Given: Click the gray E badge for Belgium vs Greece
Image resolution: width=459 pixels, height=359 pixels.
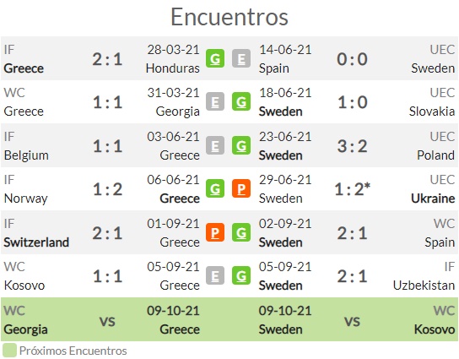Looking at the screenshot, I should [x=215, y=145].
